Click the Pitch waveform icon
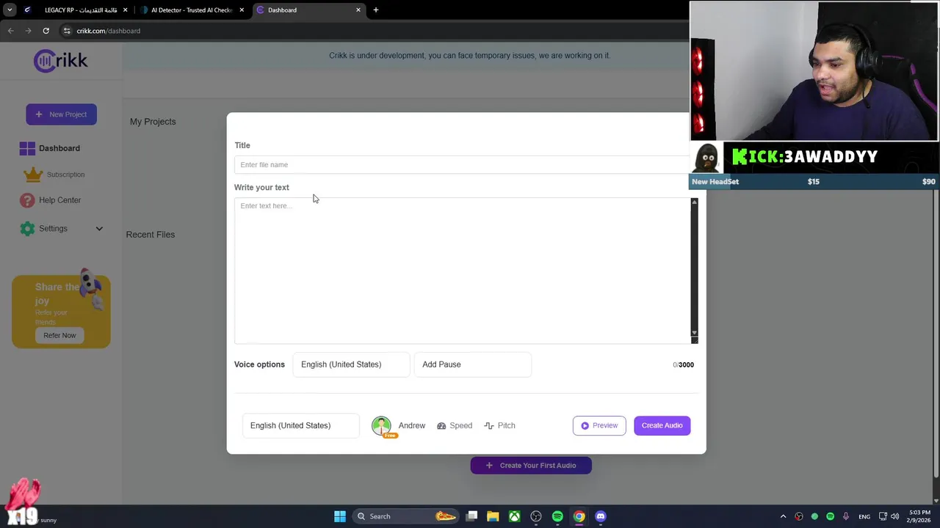Image resolution: width=940 pixels, height=528 pixels. pos(489,425)
